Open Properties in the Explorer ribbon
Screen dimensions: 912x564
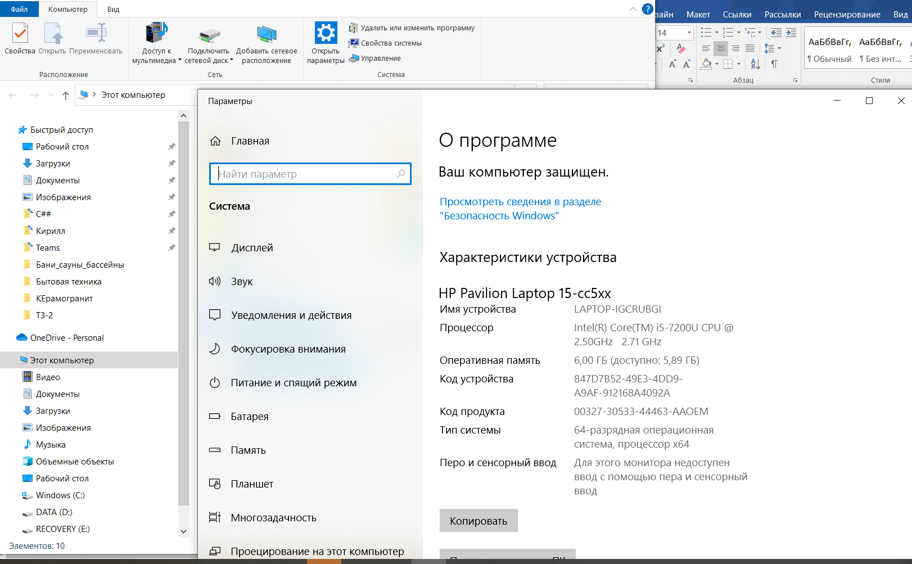[20, 39]
